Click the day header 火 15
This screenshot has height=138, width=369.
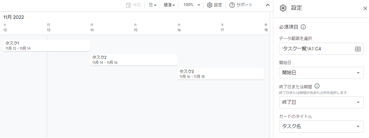pos(136,27)
